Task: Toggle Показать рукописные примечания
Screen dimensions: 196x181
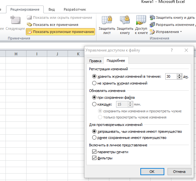Action: 60,32
